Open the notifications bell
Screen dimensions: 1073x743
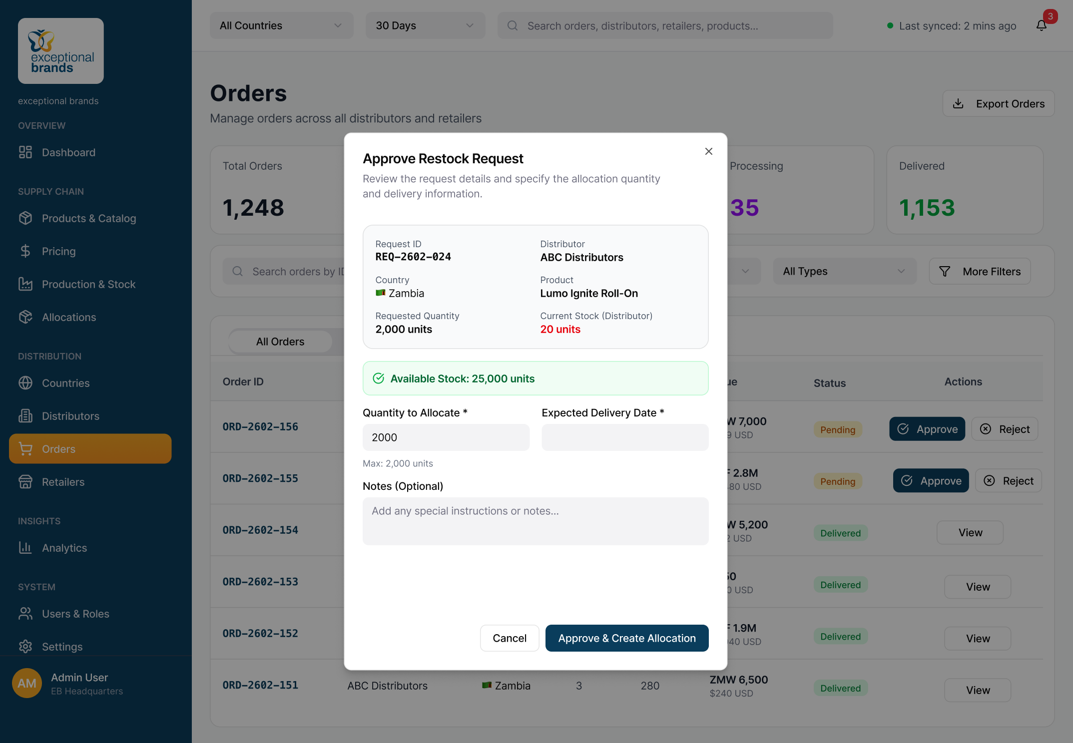[1042, 25]
